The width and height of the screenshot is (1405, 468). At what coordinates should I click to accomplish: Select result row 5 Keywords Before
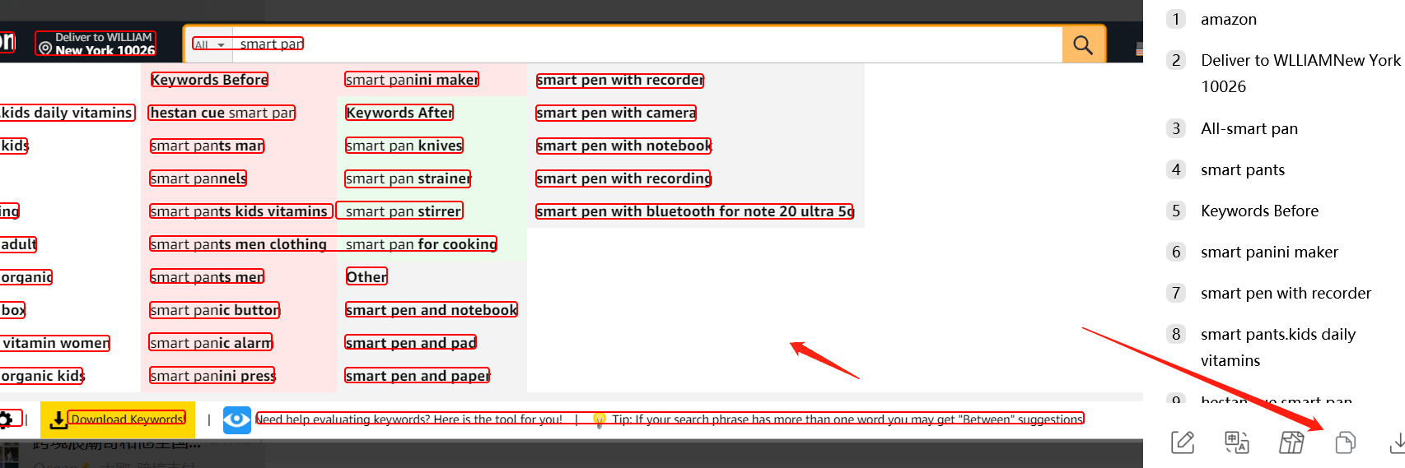(1259, 211)
